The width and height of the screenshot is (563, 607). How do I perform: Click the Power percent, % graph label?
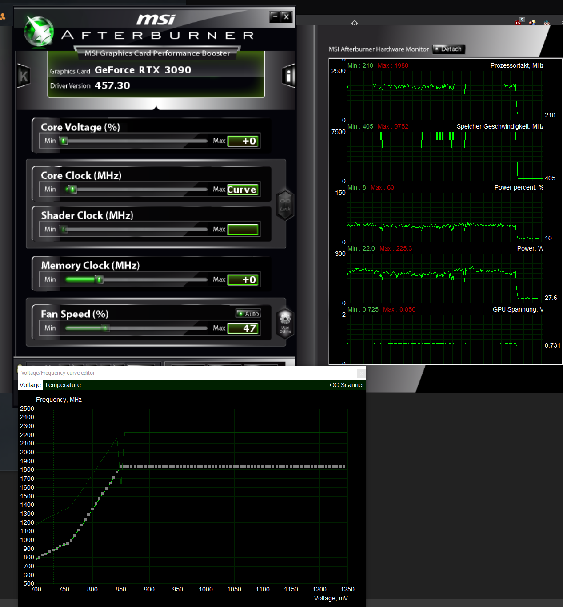[519, 187]
